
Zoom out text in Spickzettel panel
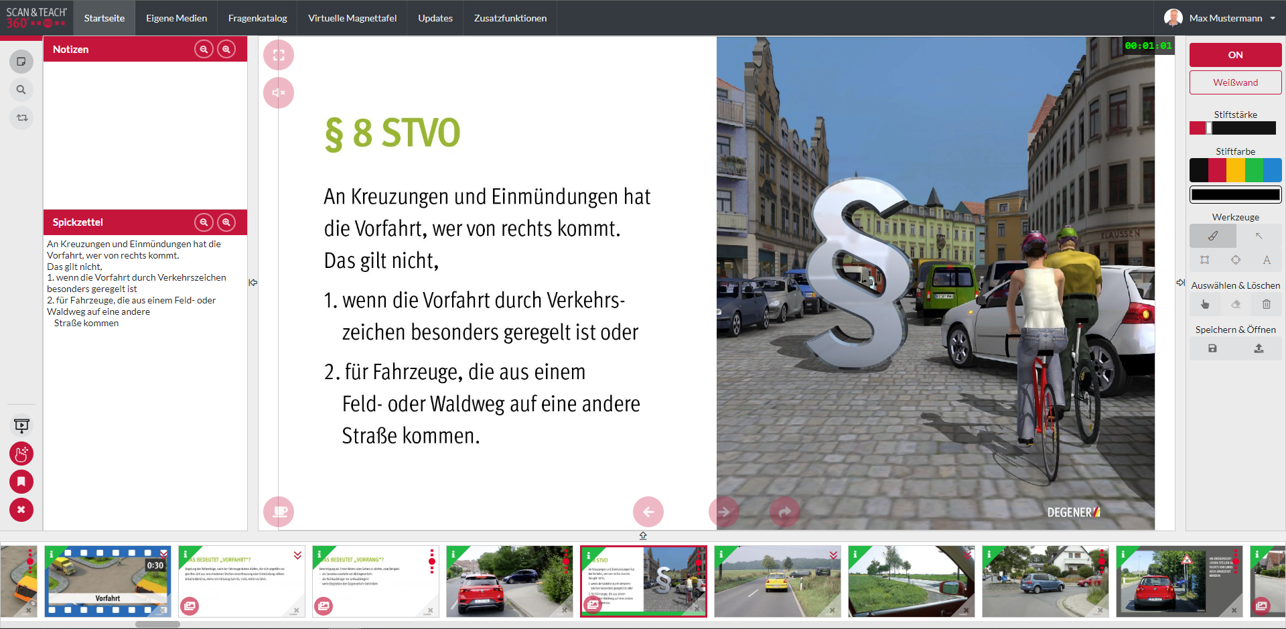pos(204,222)
